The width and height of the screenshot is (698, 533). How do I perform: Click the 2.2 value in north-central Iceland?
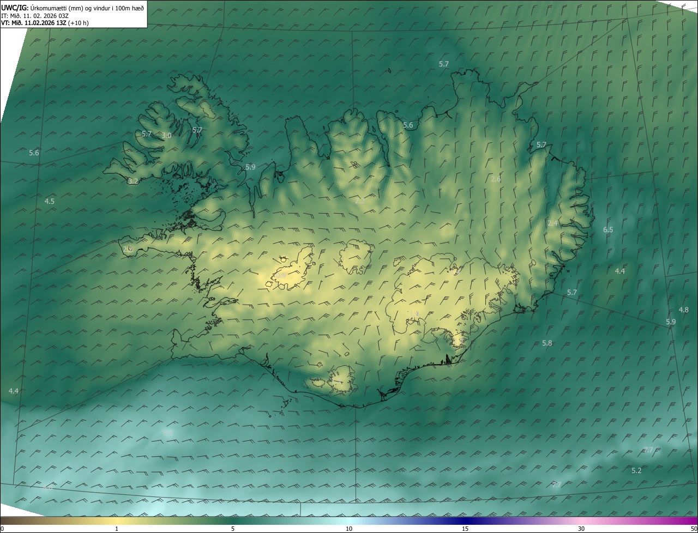point(360,201)
